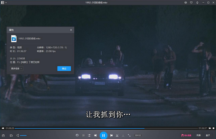Click the blue 确定 button
This screenshot has height=139, width=216.
(64, 69)
